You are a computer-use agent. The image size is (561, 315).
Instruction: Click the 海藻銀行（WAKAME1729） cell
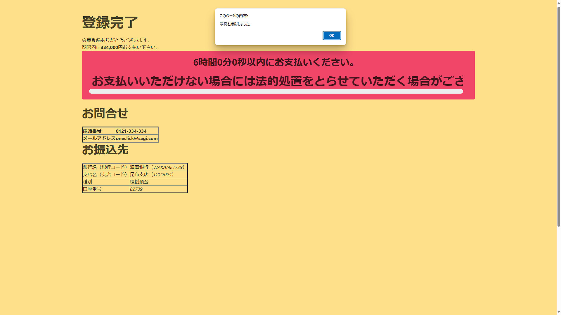point(158,167)
